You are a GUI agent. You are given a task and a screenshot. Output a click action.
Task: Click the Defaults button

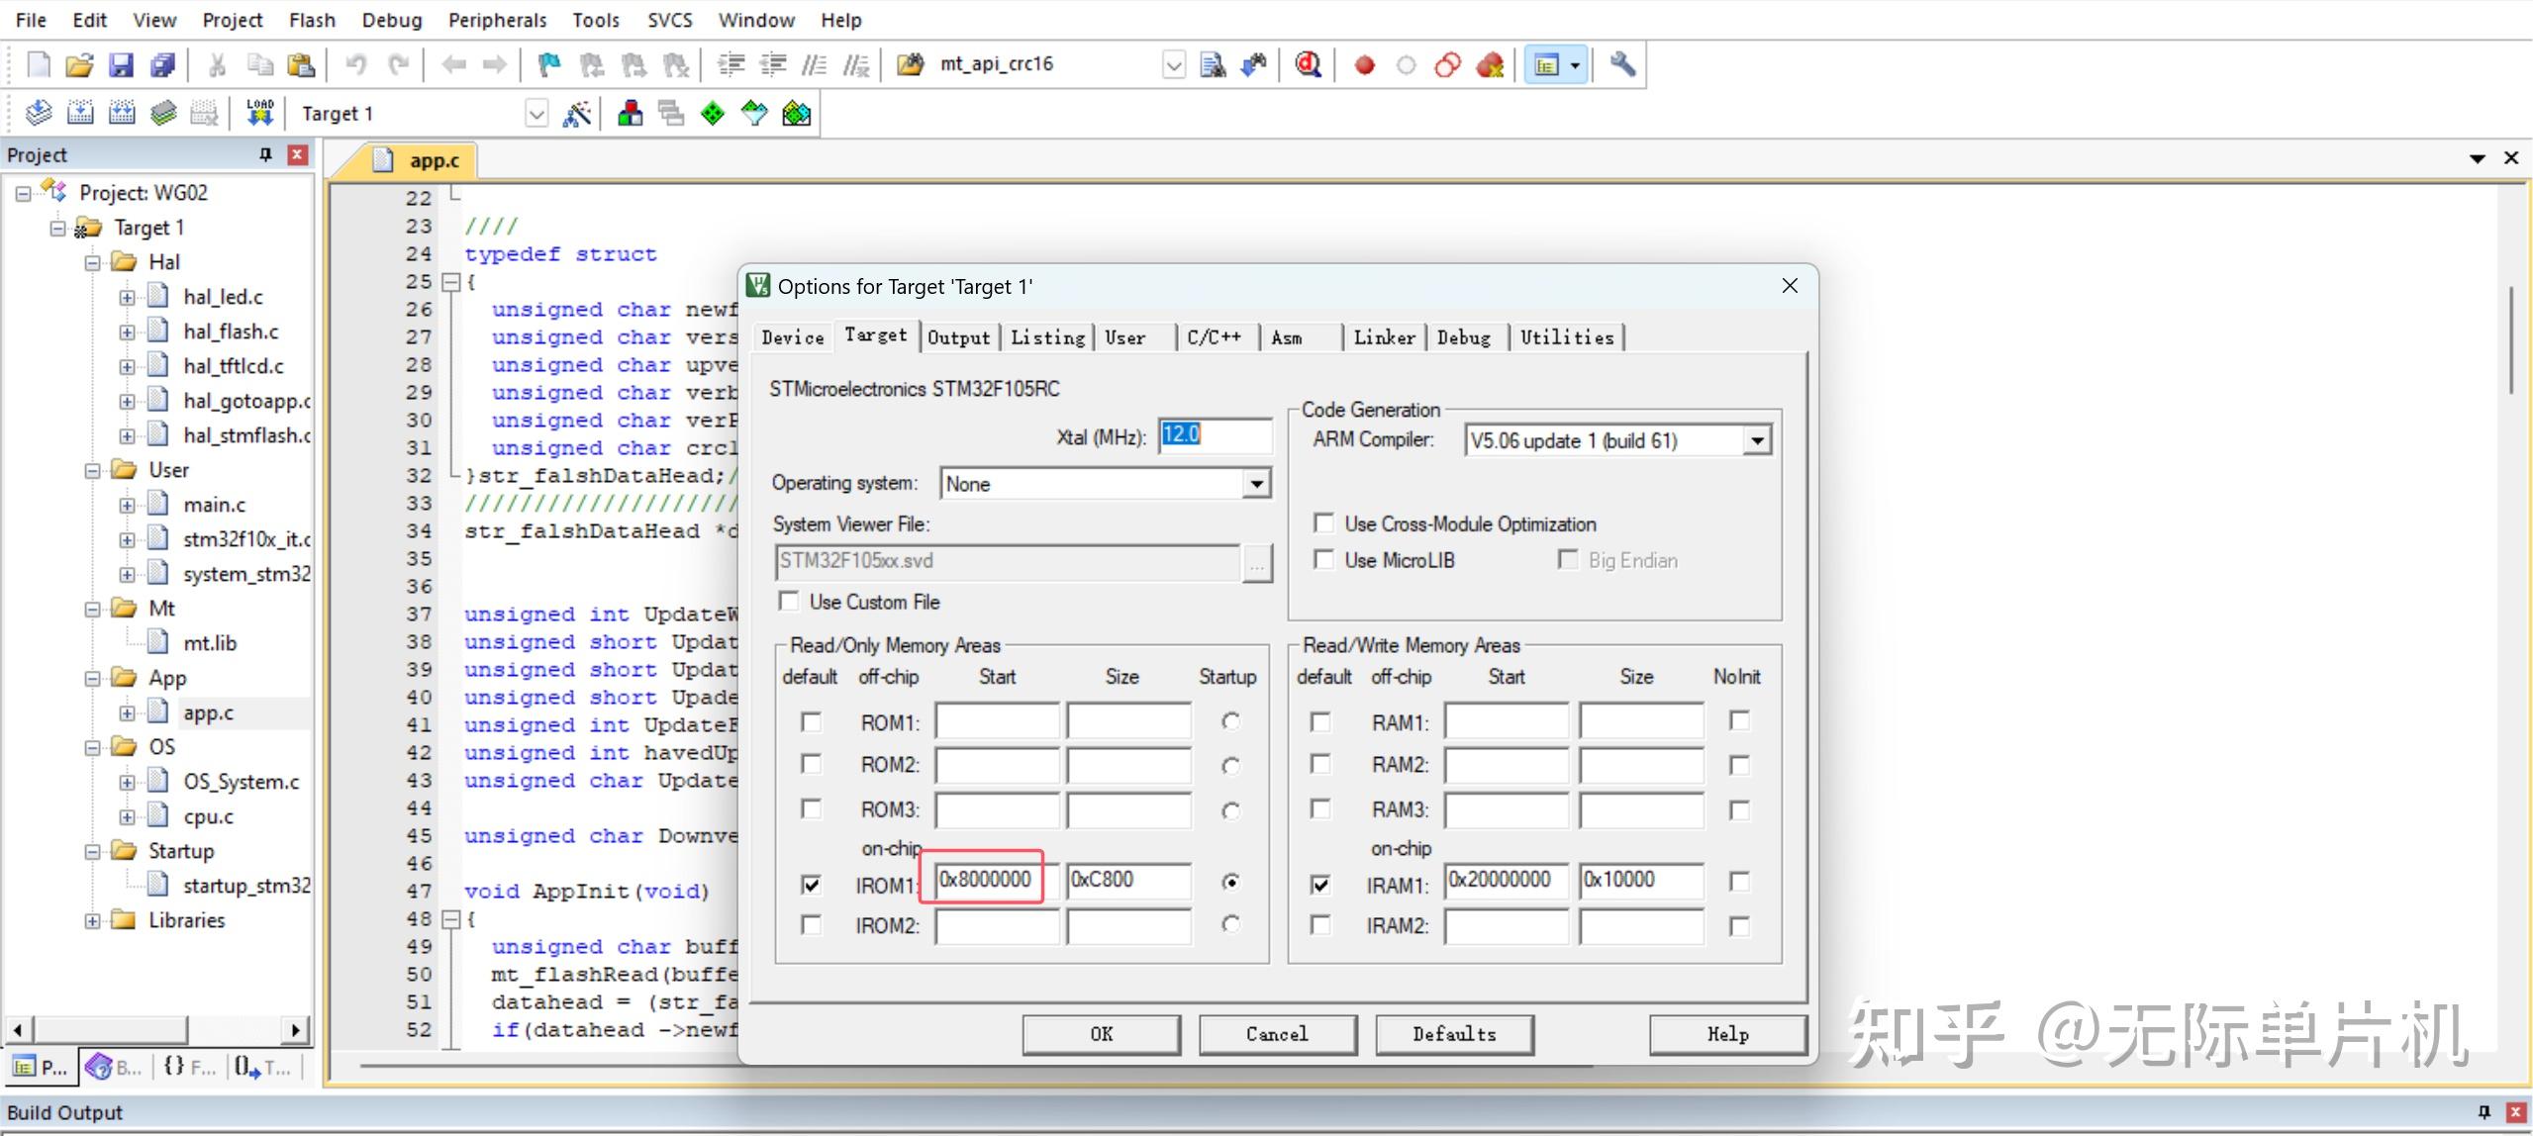pos(1453,1034)
